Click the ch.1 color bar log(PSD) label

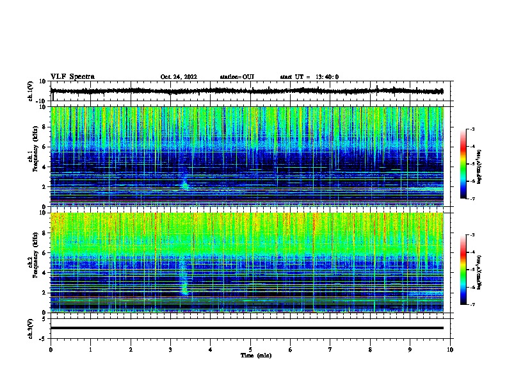[479, 167]
